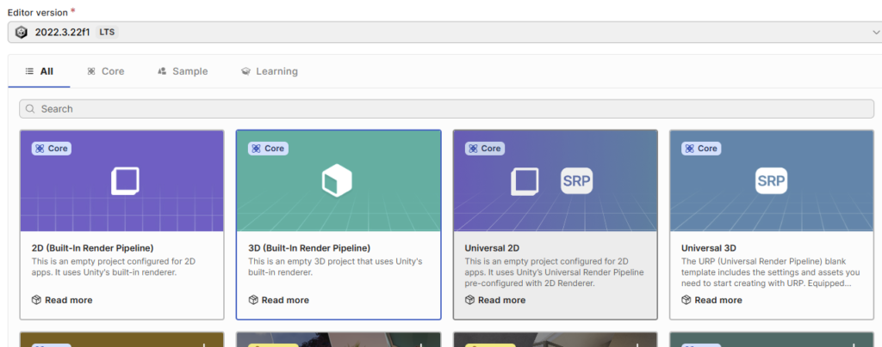Click the Core badge on the Universal 2D card
The height and width of the screenshot is (347, 882).
click(x=485, y=149)
